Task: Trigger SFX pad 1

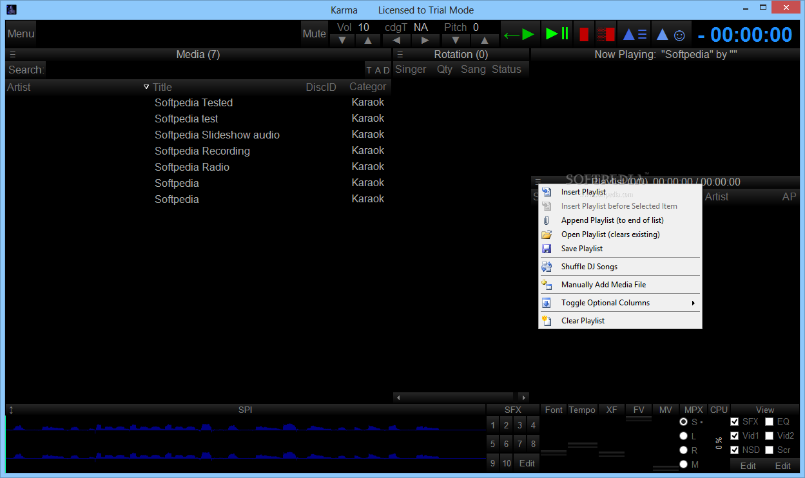Action: point(493,425)
